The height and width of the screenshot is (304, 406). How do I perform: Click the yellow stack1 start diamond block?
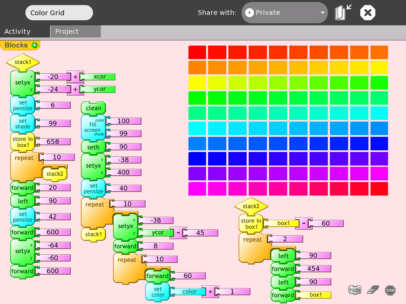tap(23, 62)
